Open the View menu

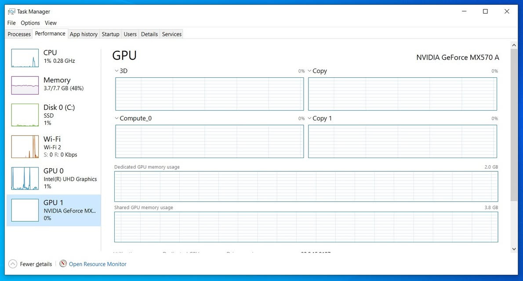[x=51, y=23]
